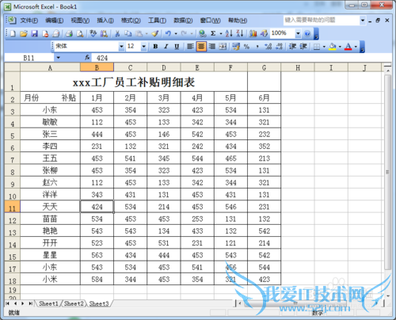Select cell containing 天天

(50, 207)
